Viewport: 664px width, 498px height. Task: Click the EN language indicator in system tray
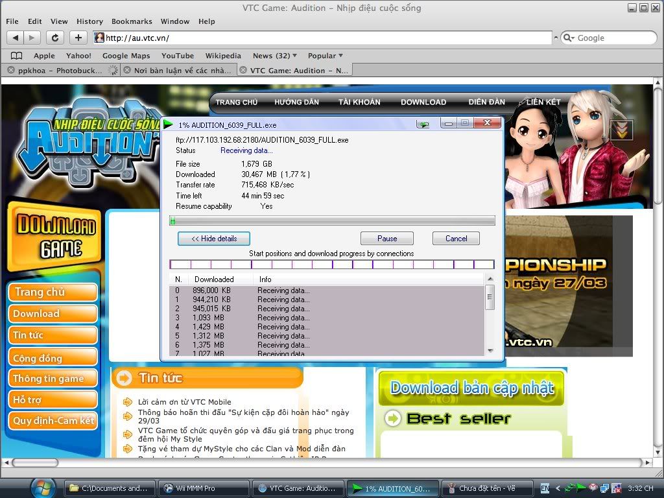tap(545, 488)
